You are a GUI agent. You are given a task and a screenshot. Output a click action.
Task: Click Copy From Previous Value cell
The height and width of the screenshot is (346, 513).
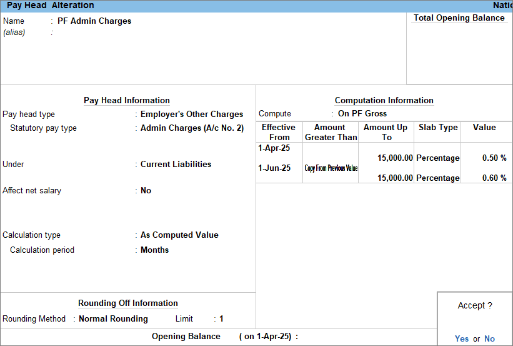[331, 168]
